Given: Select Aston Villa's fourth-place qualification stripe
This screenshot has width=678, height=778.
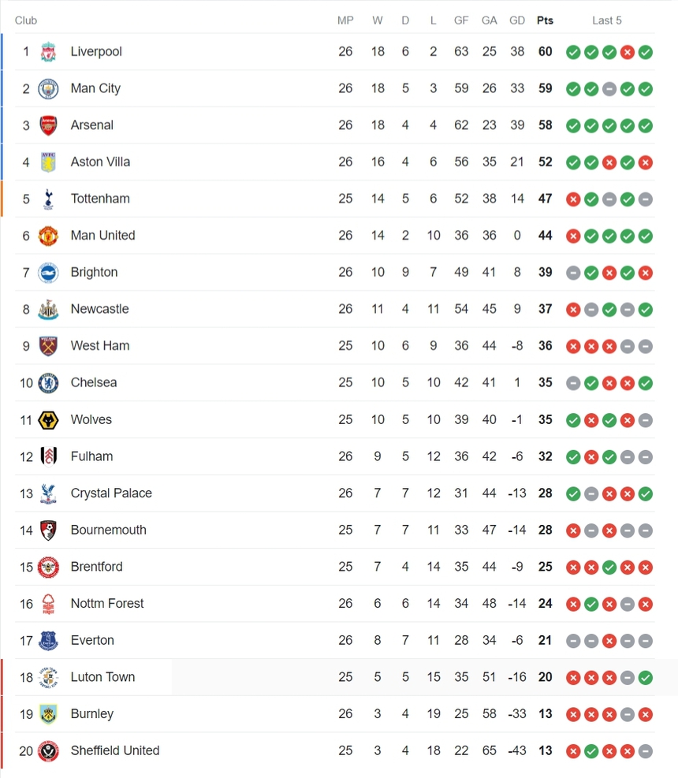Looking at the screenshot, I should (x=2, y=162).
